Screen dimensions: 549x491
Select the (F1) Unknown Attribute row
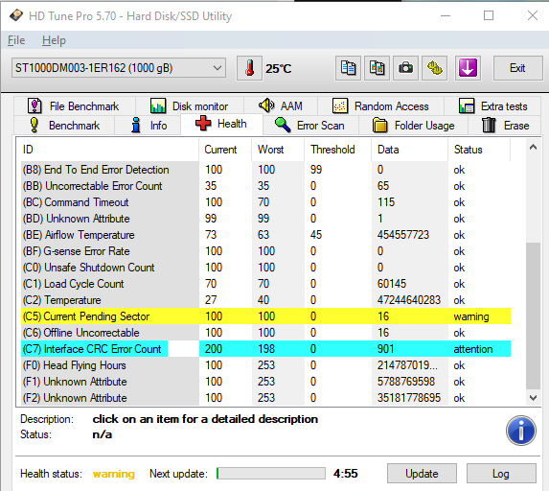tap(265, 382)
